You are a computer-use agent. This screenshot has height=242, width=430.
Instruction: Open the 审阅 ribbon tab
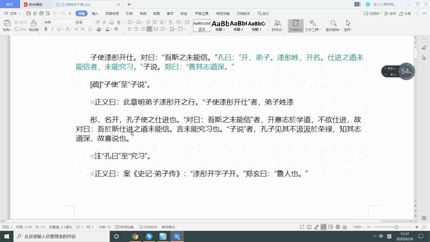143,13
